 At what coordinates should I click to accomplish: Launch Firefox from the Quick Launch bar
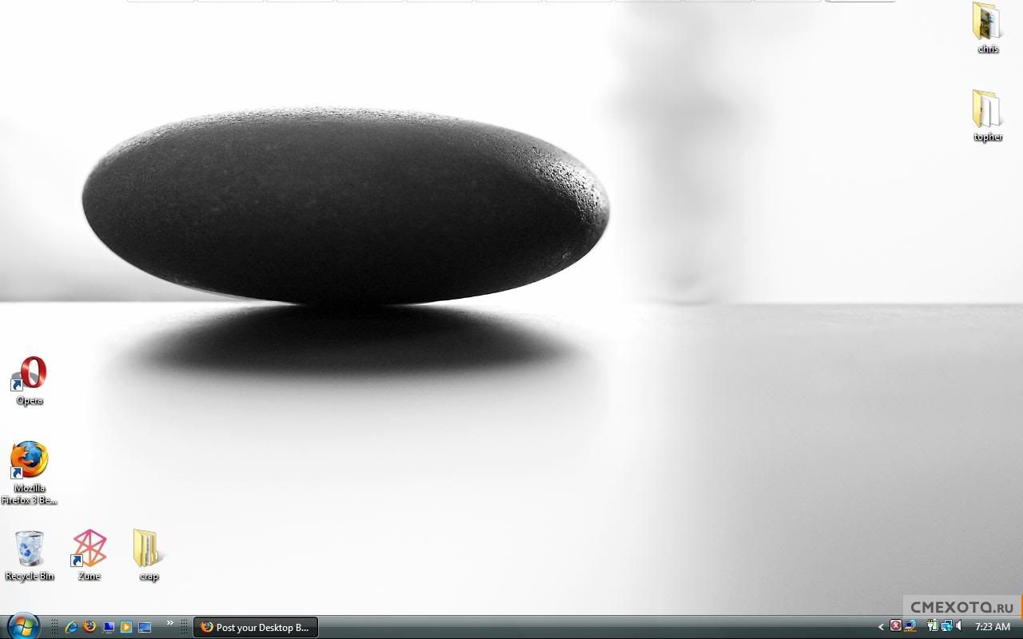(90, 627)
